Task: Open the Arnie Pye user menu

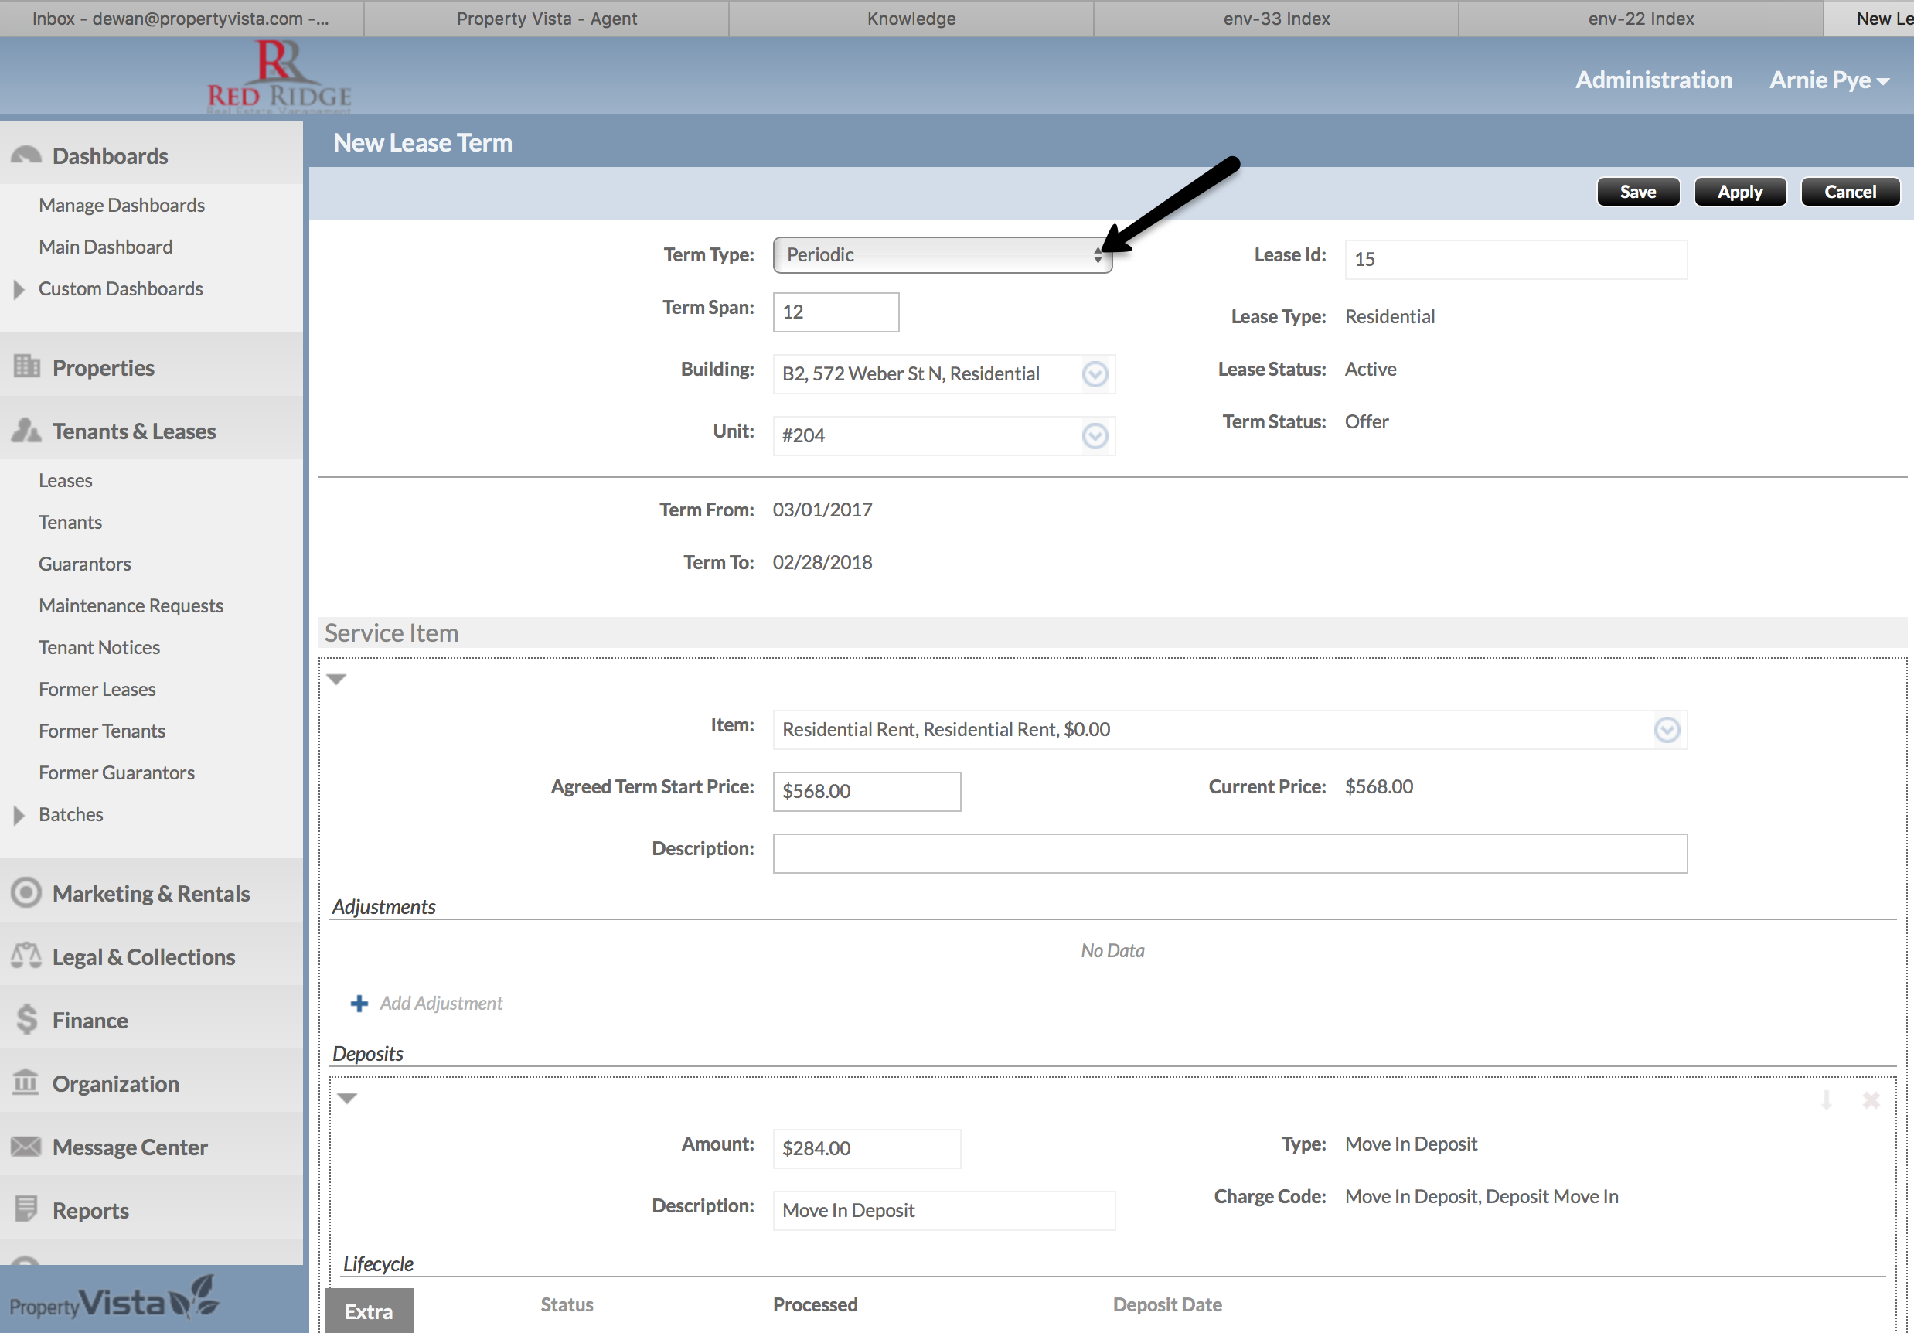Action: [1828, 80]
